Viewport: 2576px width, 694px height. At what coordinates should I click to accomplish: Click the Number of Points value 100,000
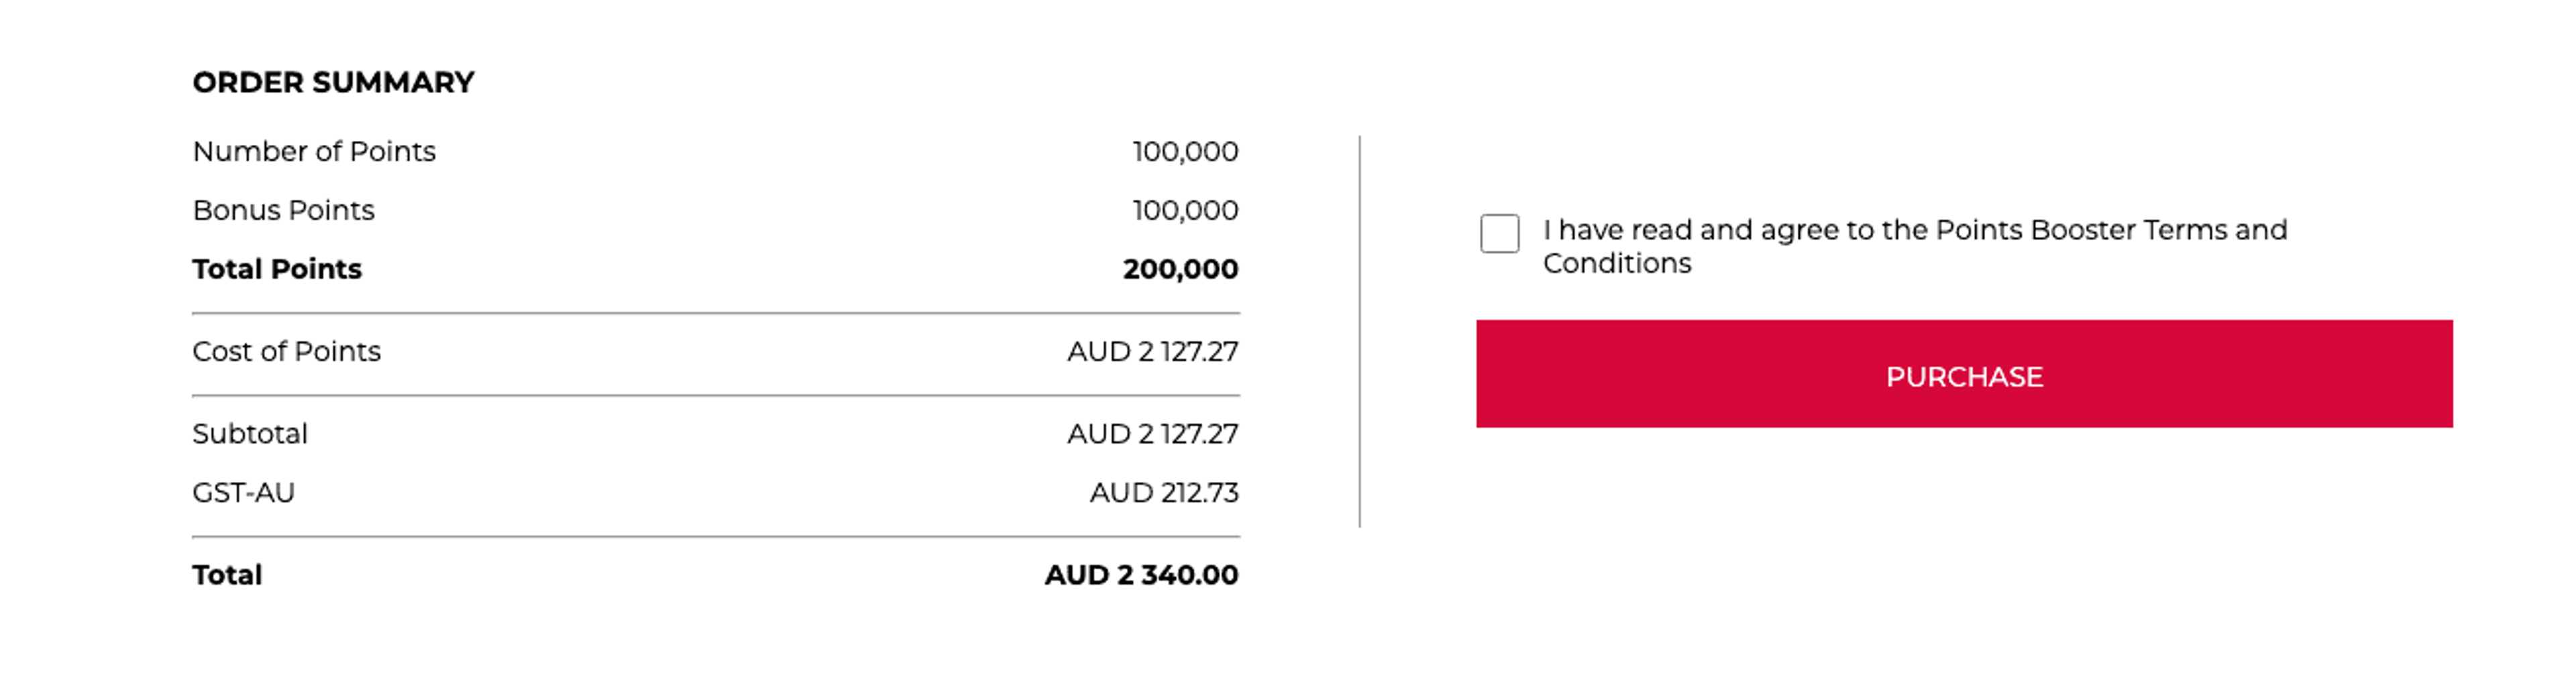click(1184, 151)
